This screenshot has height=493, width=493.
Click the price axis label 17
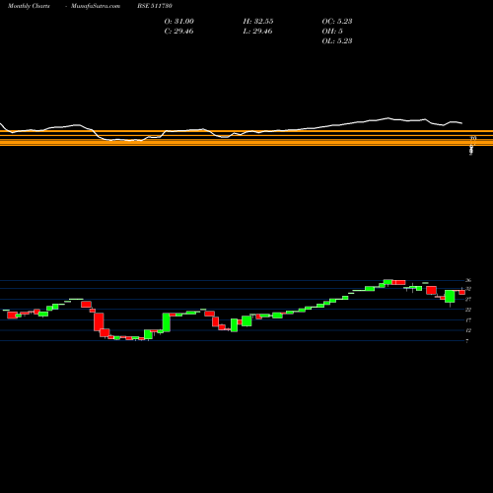468,320
